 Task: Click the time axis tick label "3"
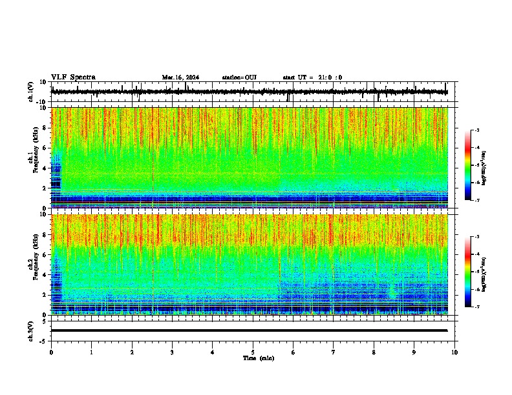pos(172,352)
